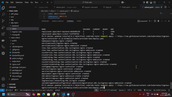172x97 pixels.
Task: Toggle the secondary side bar layout icon
Action: (x=155, y=2)
